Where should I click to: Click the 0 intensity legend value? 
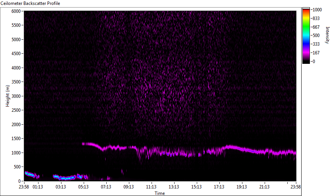(x=314, y=61)
